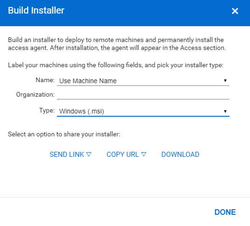Click the 'Label your machines' instruction text
The image size is (250, 226).
[x=116, y=65]
